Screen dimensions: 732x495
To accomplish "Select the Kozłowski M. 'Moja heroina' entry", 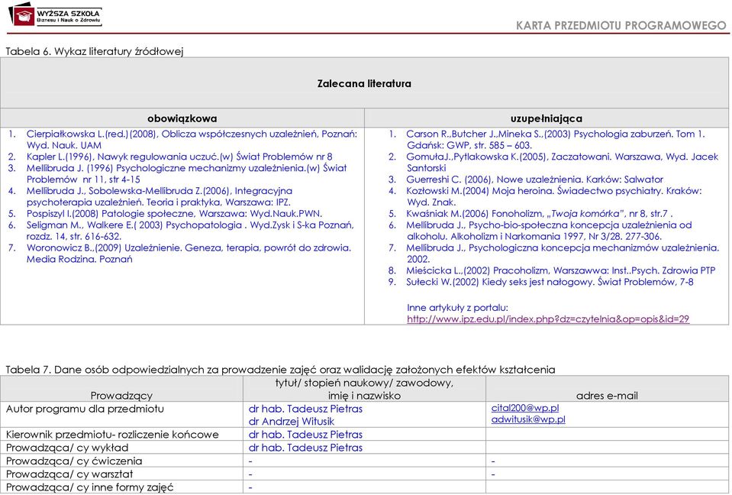I will coord(553,196).
